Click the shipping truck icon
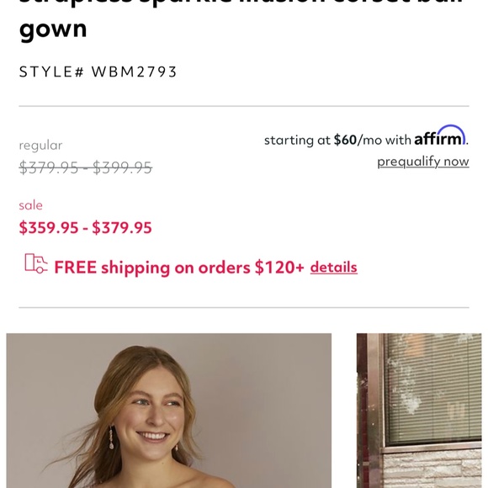Screen dimensions: 488x488 pos(36,263)
